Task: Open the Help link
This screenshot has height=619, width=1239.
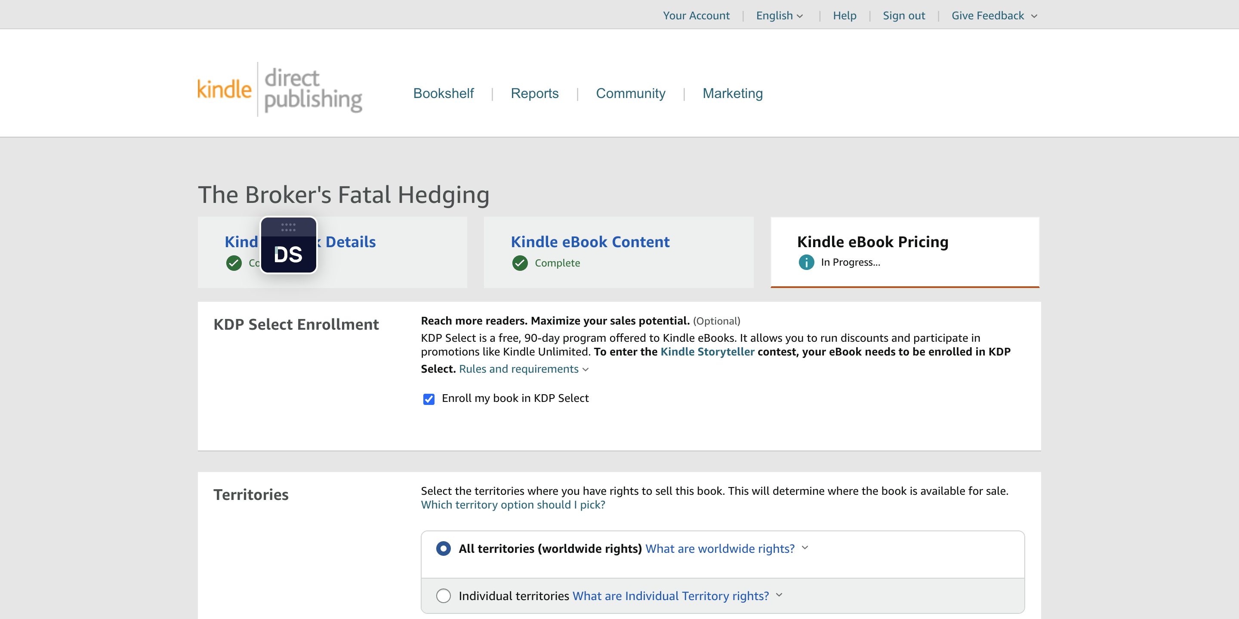Action: 844,15
